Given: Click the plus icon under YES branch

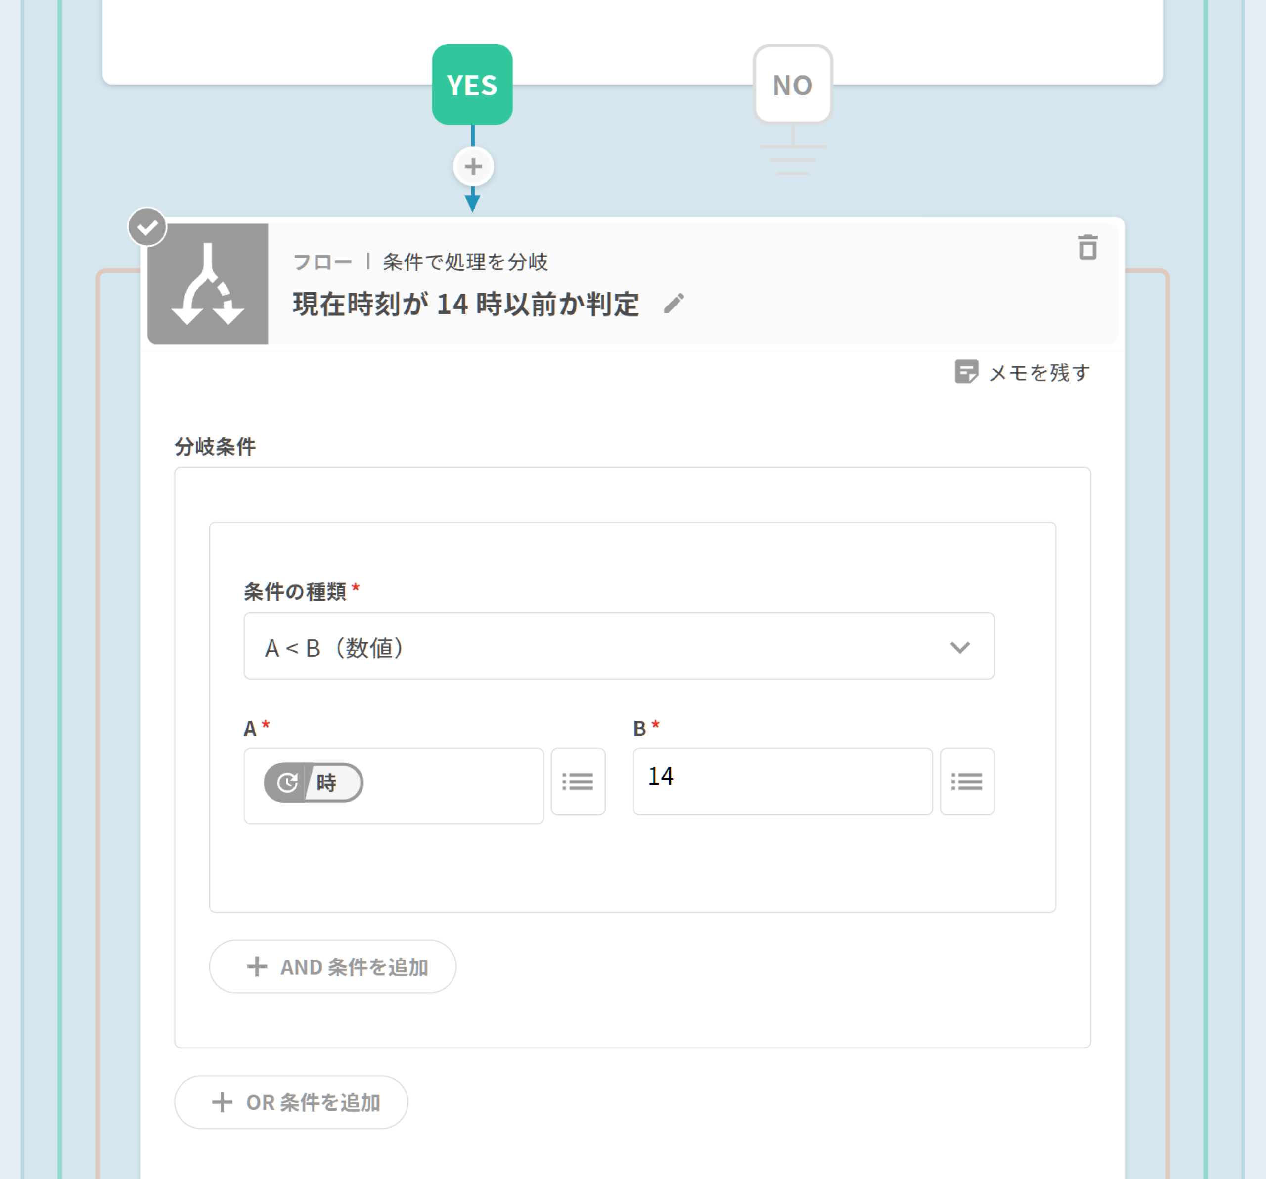Looking at the screenshot, I should point(472,167).
